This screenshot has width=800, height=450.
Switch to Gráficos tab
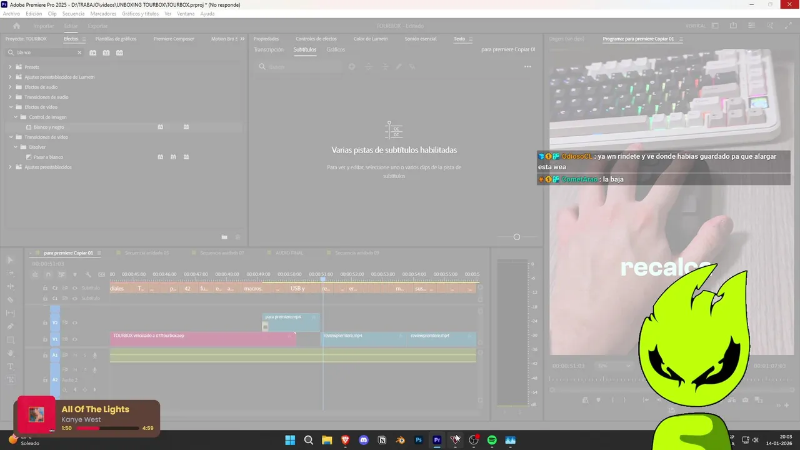pos(336,49)
